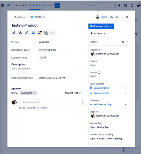Click the Parent None value
This screenshot has height=154, width=141.
[93, 76]
